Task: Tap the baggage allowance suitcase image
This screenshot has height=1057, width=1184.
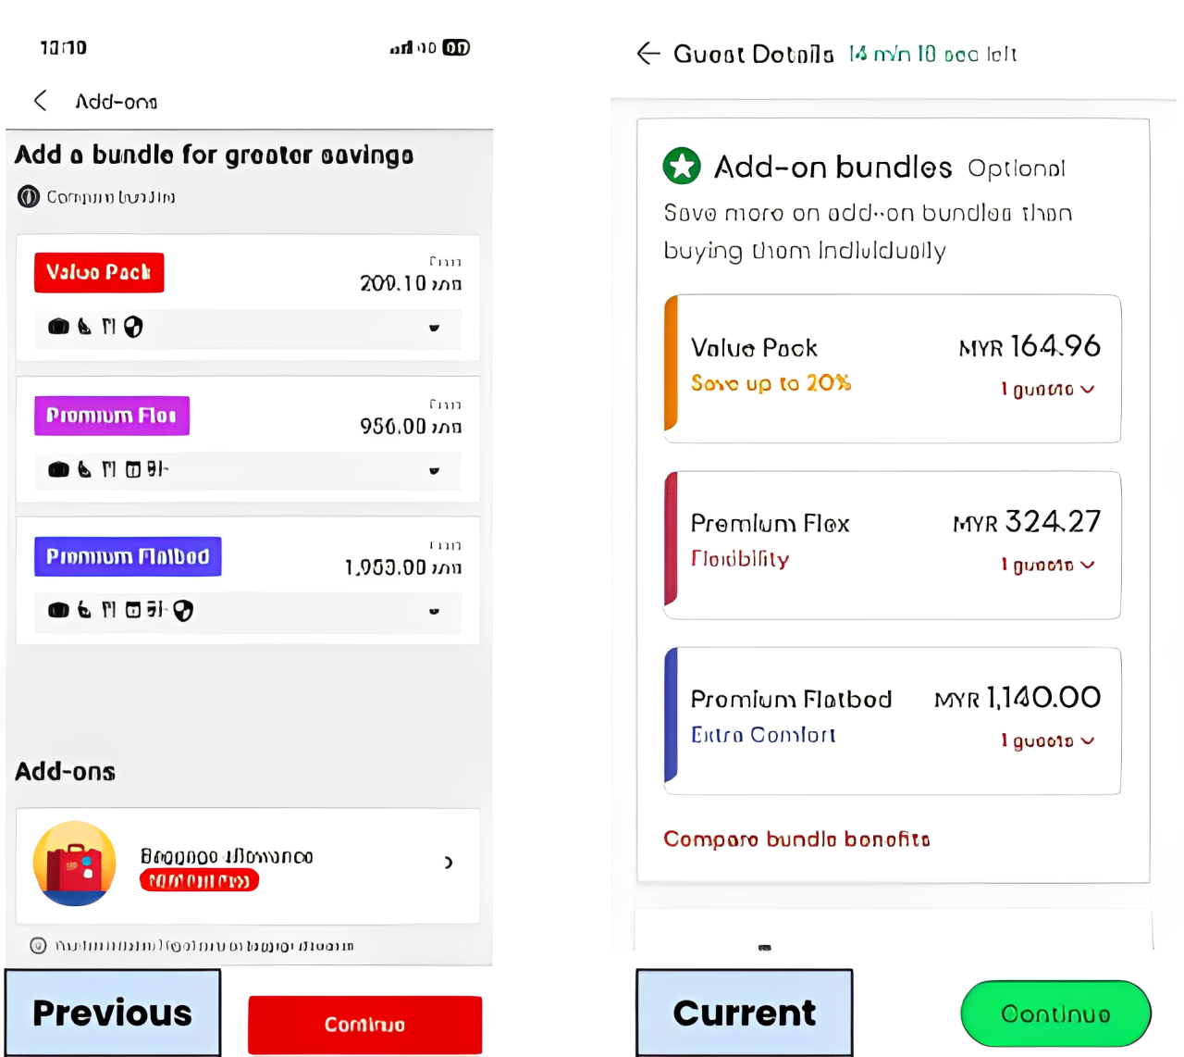Action: coord(74,863)
